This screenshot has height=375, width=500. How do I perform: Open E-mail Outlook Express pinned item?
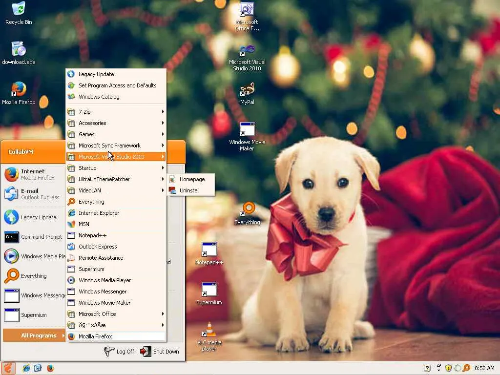(34, 194)
